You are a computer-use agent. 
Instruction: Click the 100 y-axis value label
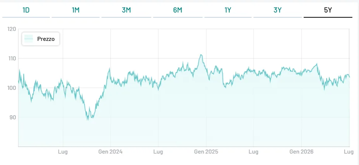(12, 88)
